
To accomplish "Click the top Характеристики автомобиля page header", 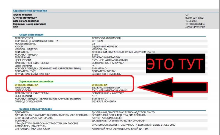I will (x=30, y=11).
